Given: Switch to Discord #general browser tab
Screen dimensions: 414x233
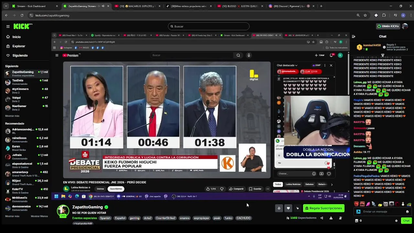Looking at the screenshot, I should (x=292, y=6).
